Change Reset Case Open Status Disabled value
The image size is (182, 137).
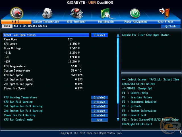100,35
